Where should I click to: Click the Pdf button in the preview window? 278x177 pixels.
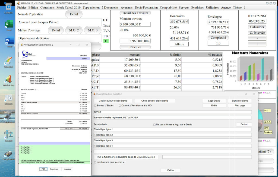[43, 169]
